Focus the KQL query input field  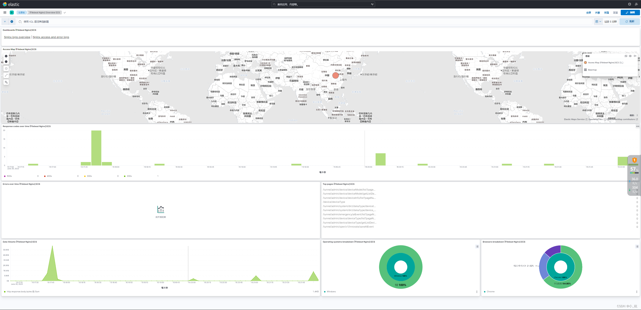pos(304,22)
